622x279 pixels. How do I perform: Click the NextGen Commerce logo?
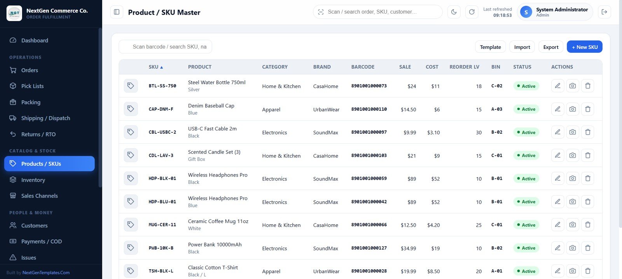14,13
